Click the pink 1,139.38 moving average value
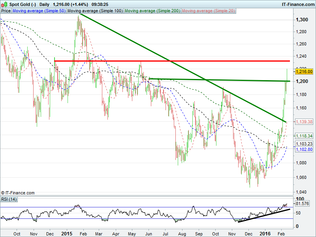 click(x=304, y=122)
